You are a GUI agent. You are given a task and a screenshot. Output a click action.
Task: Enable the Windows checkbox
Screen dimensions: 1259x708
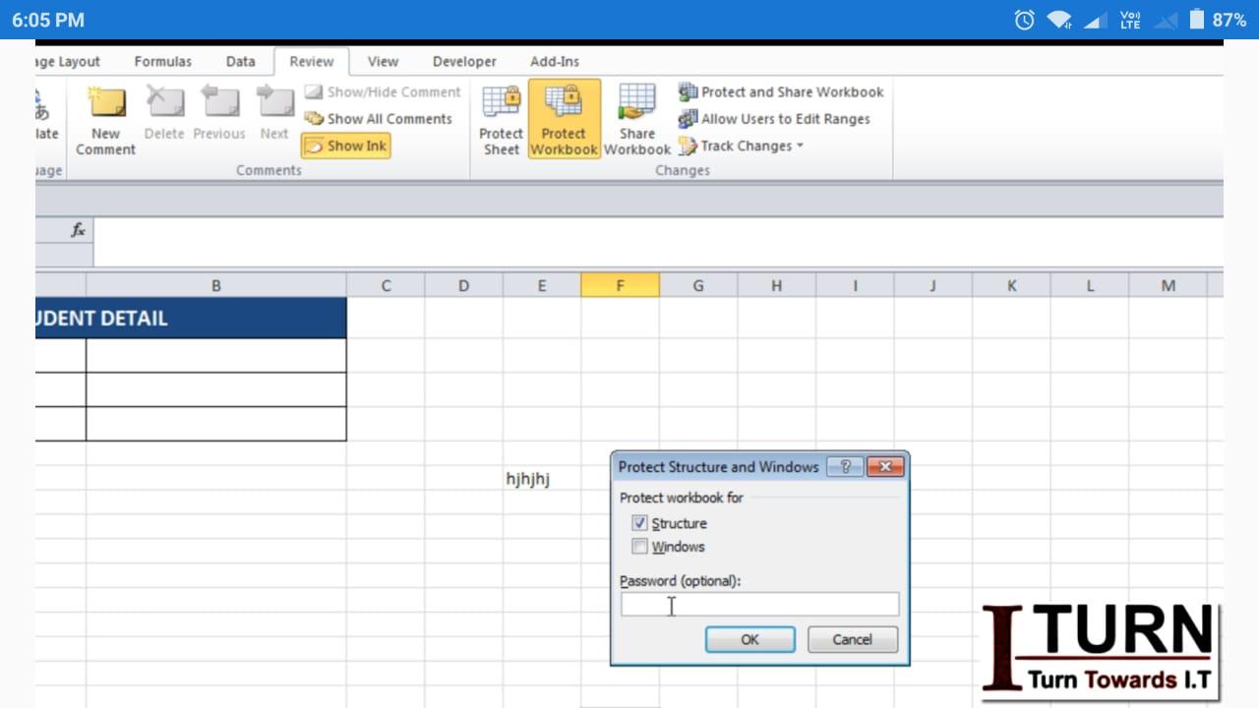(639, 547)
